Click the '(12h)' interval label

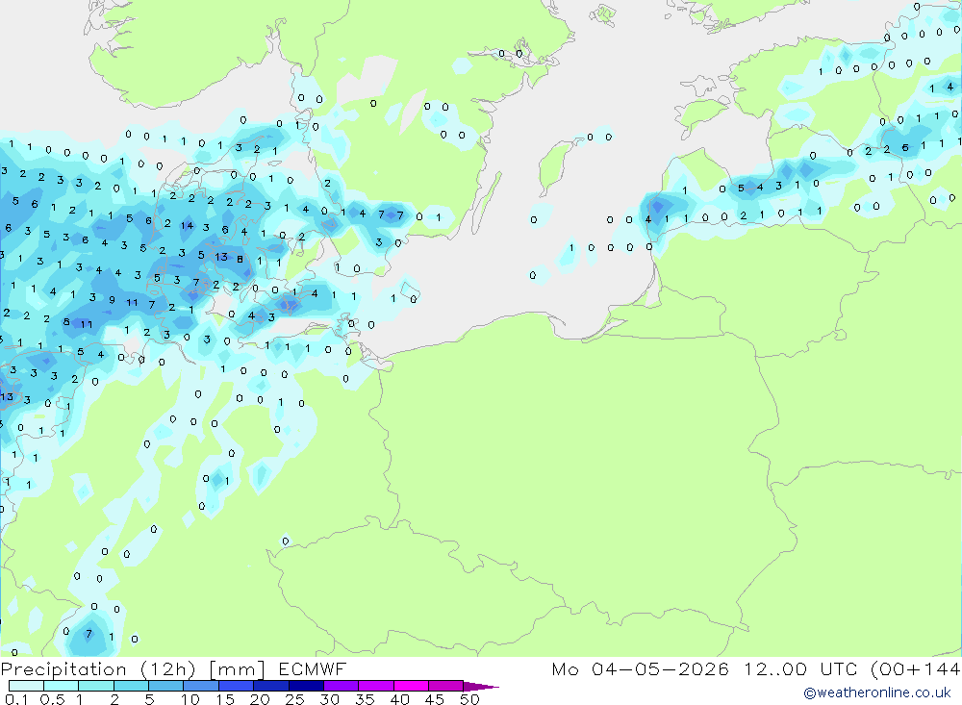(168, 669)
